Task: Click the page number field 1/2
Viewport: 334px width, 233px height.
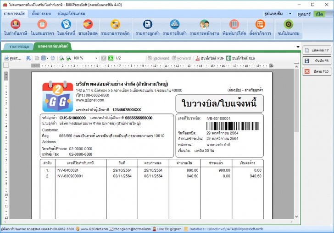Action: 130,58
